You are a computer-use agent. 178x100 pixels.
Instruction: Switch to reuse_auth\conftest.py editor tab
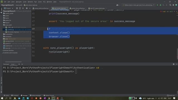(41, 8)
